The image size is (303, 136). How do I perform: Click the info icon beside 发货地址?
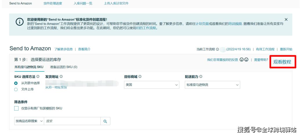pos(61,77)
